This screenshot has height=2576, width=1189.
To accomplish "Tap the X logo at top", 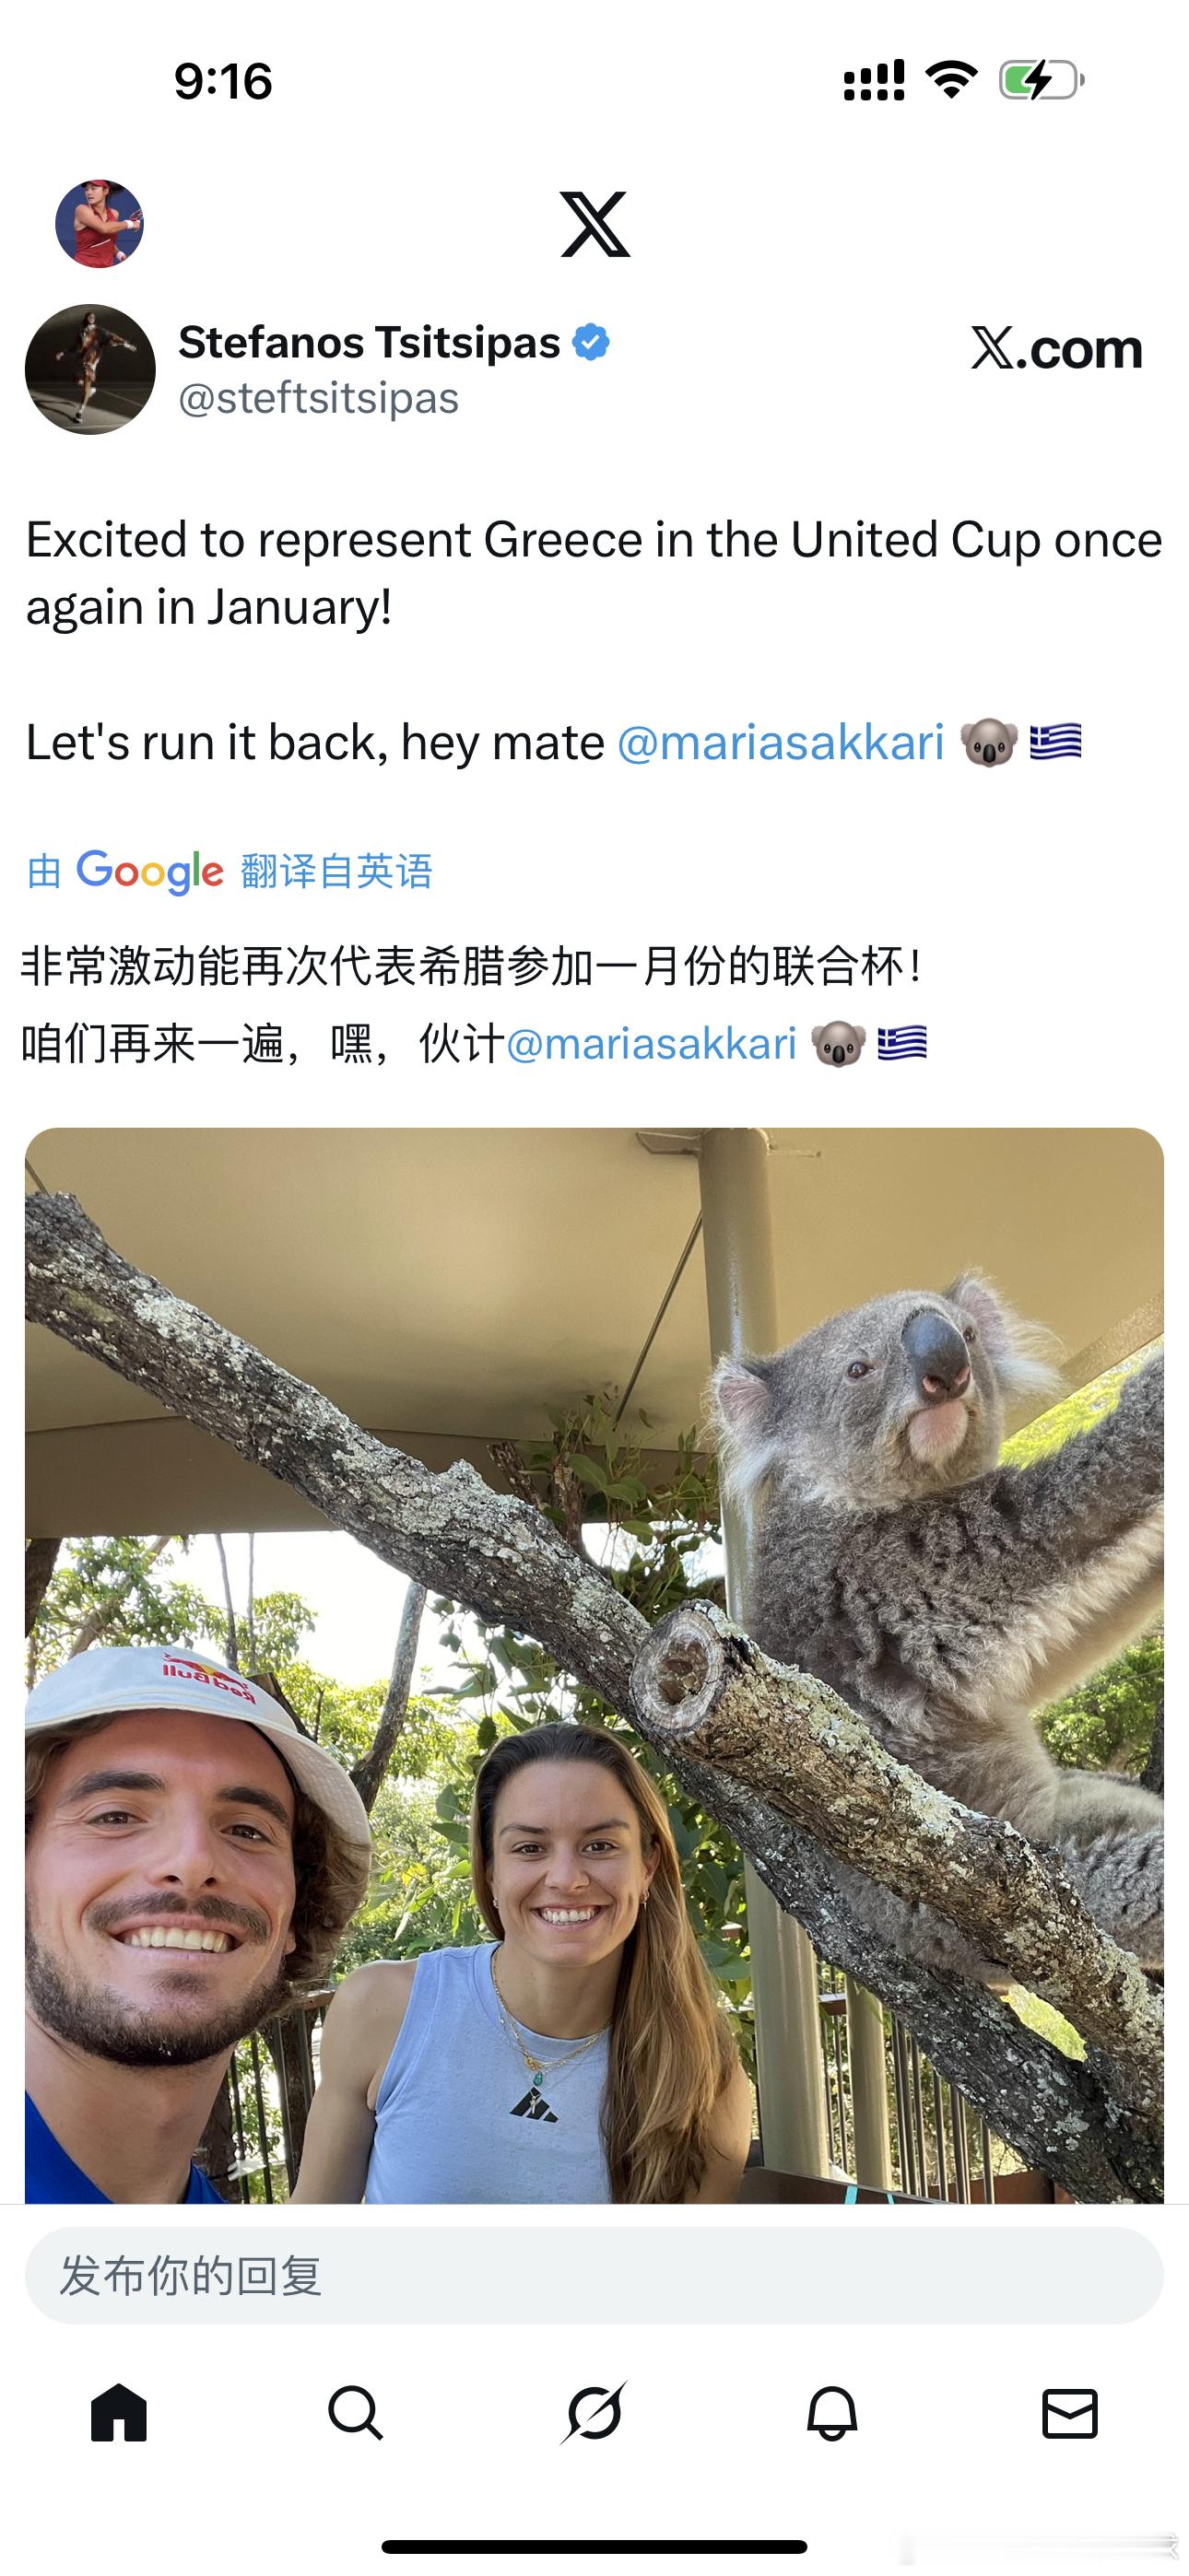I will click(595, 224).
